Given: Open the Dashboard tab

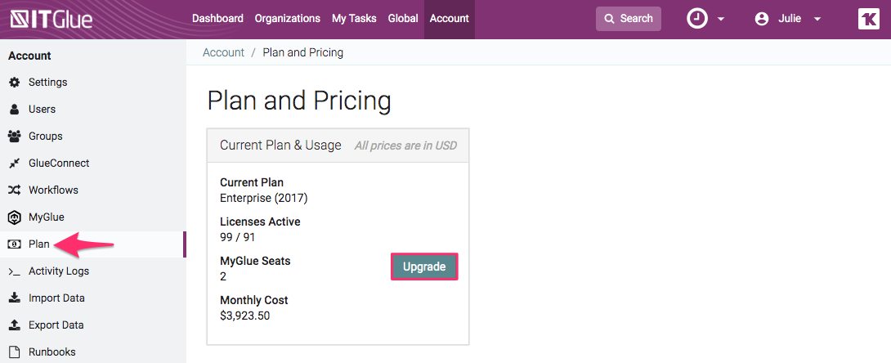Looking at the screenshot, I should (217, 19).
